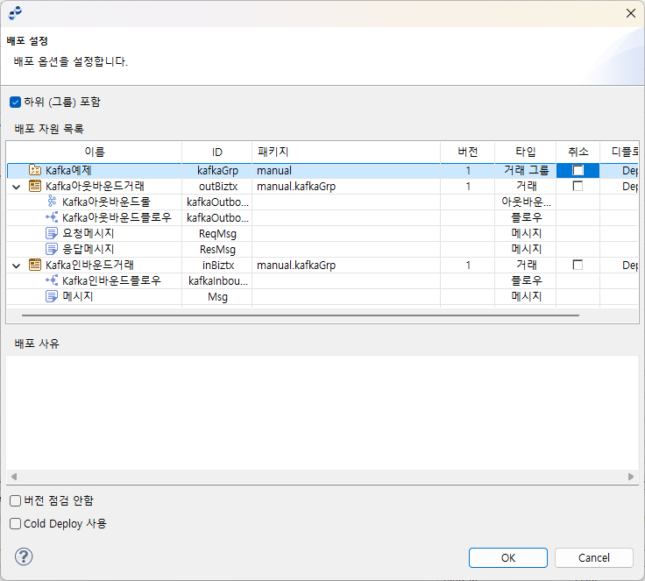Viewport: 645px width, 581px height.
Task: Click the Kafka아웃바운드룰 rule icon
Action: click(x=52, y=202)
